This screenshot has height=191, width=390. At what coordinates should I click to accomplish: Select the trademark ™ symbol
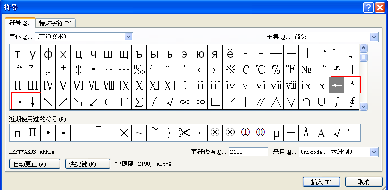(337, 69)
